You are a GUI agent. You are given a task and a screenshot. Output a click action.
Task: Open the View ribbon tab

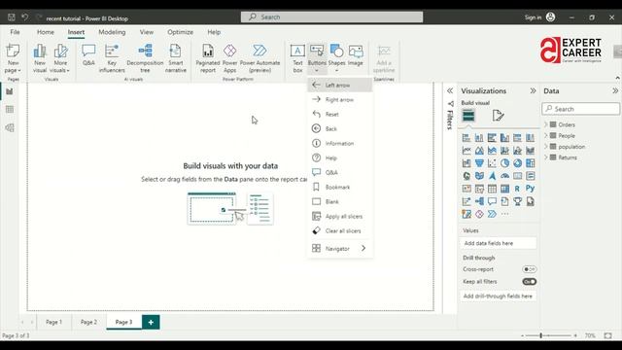coord(147,32)
